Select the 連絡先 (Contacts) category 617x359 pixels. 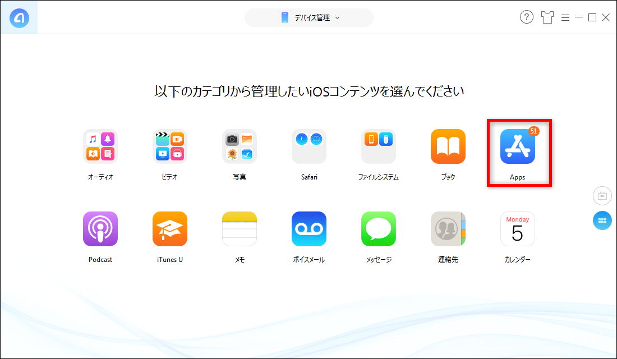pos(448,229)
